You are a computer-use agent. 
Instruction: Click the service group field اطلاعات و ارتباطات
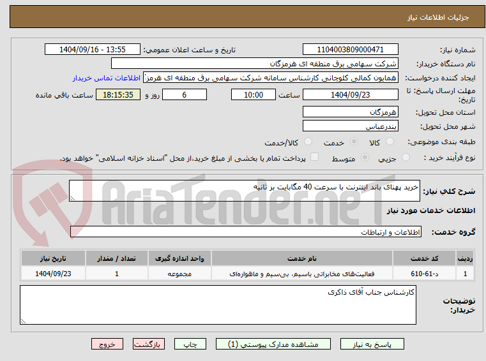246,232
